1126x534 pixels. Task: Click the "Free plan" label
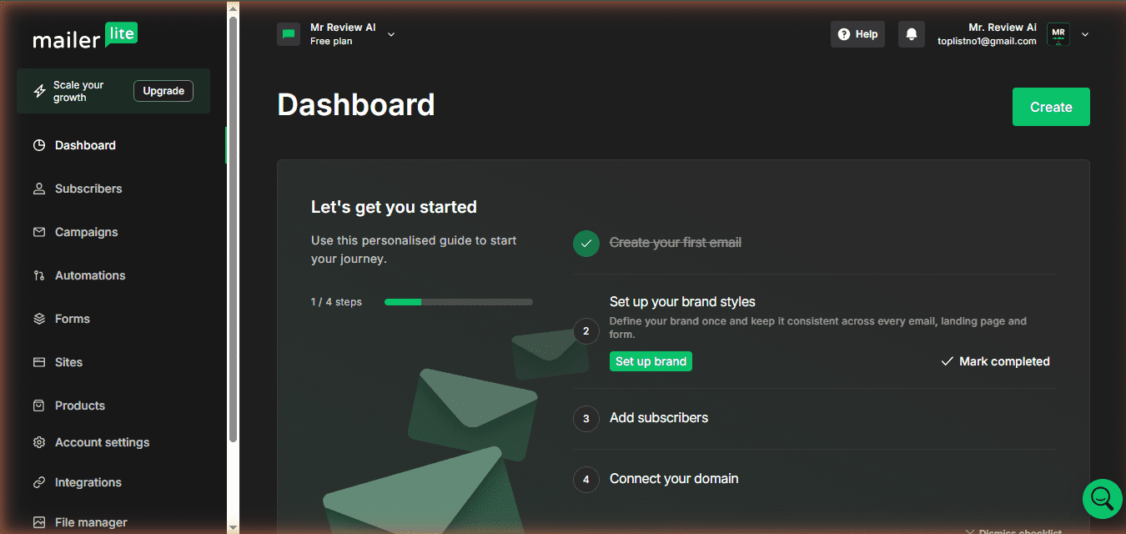331,42
